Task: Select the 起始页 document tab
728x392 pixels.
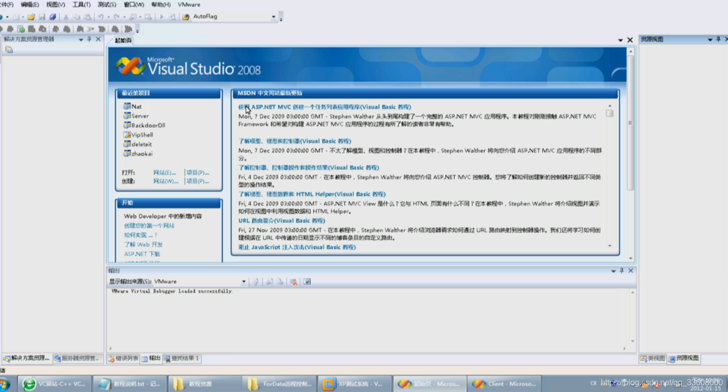Action: (123, 40)
